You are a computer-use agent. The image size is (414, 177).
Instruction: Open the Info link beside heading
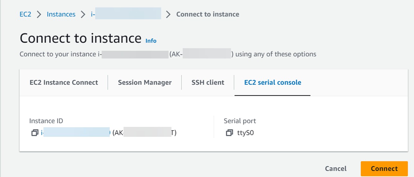click(x=151, y=41)
